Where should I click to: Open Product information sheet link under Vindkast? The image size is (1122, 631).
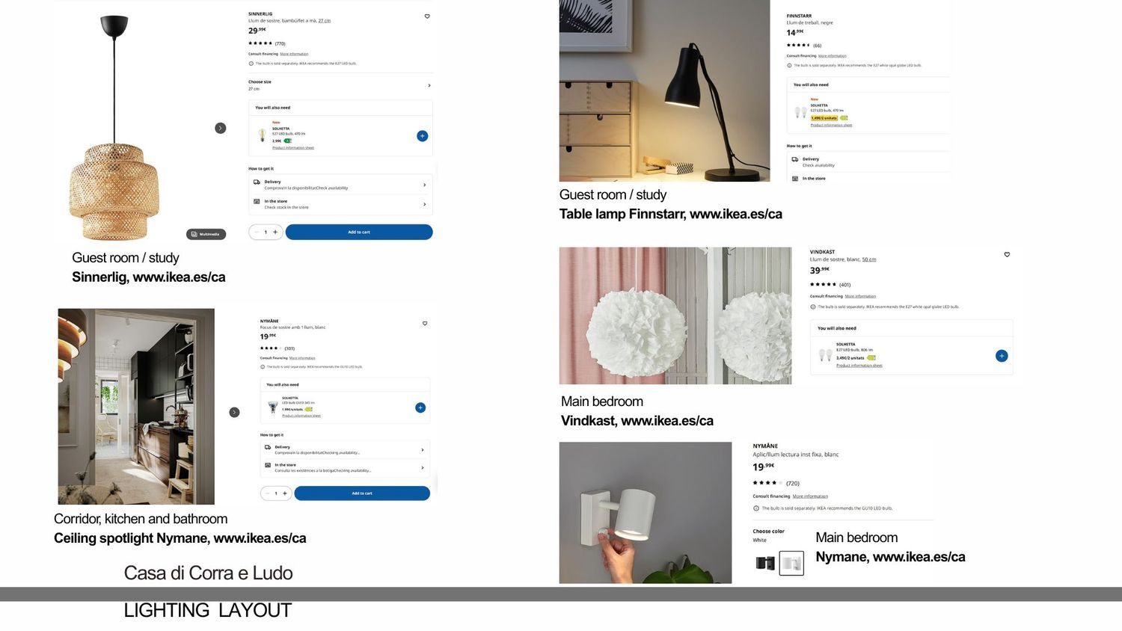859,366
